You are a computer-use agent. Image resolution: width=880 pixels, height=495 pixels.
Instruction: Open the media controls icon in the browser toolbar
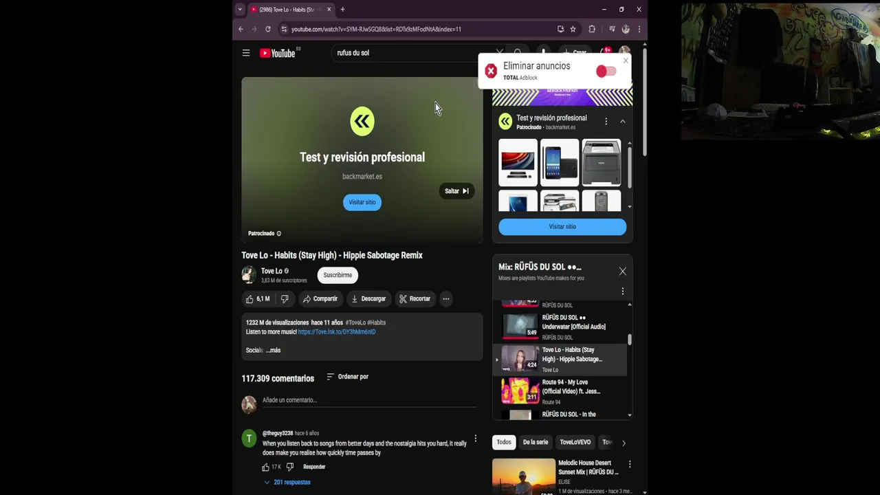point(612,29)
